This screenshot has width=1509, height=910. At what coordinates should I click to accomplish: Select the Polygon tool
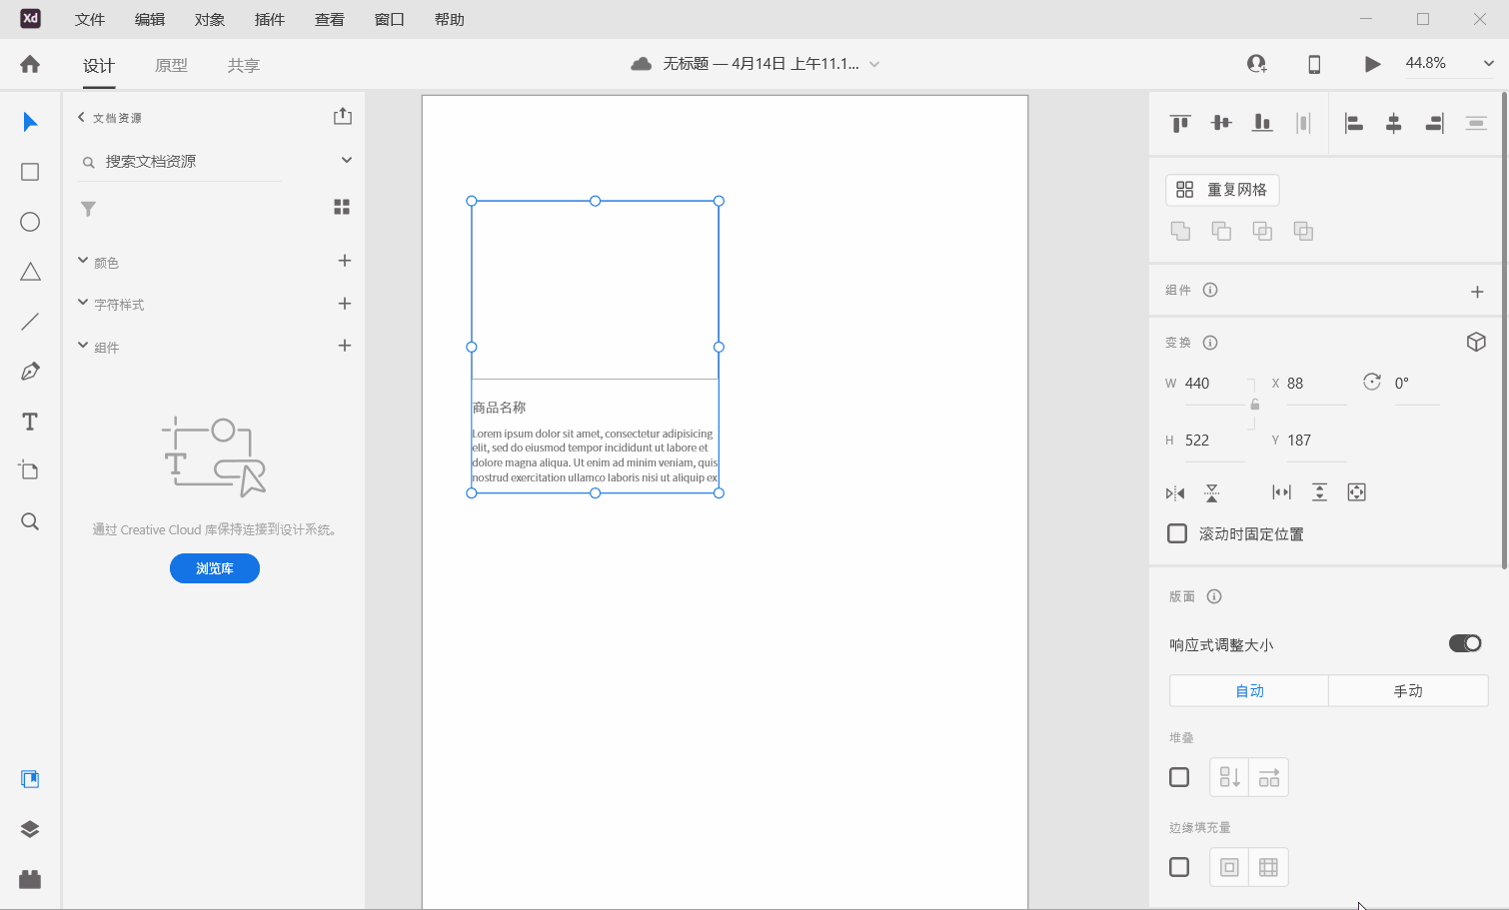point(29,271)
